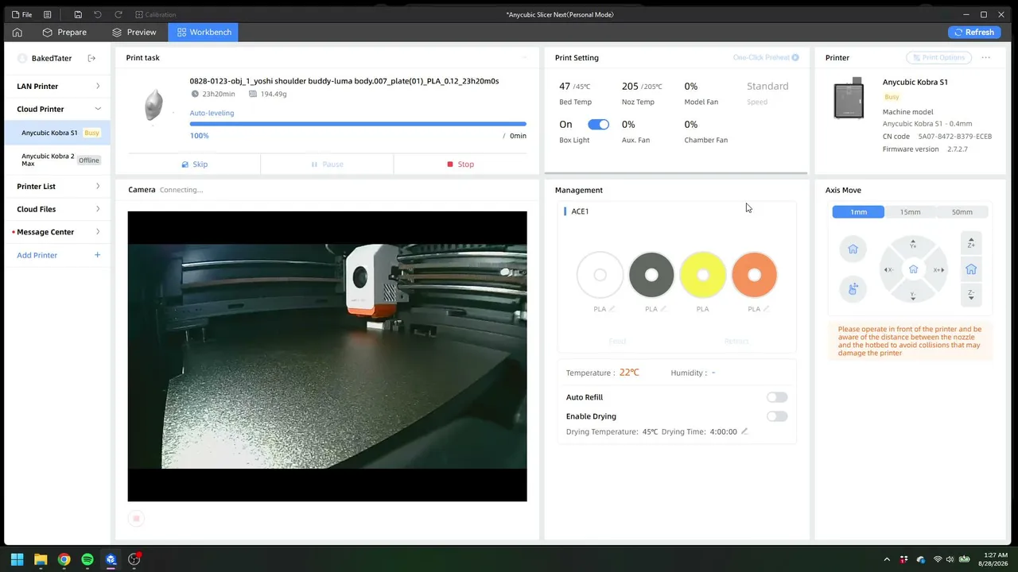Click the plus icon beside Add Printer
The width and height of the screenshot is (1018, 572).
(x=97, y=255)
